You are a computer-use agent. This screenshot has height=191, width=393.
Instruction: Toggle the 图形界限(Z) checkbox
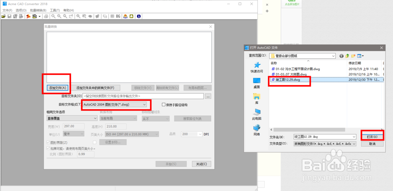tap(48, 142)
